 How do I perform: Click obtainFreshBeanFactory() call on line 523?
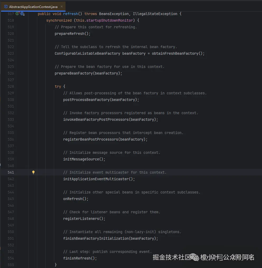tap(178, 53)
